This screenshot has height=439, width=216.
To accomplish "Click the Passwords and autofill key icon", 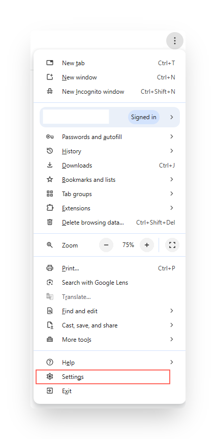I will pos(50,137).
